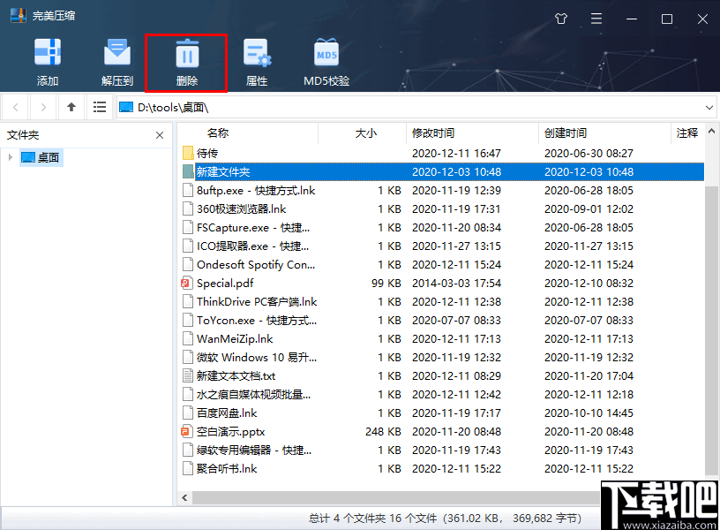The height and width of the screenshot is (530, 720).
Task: Go up one folder level
Action: pos(71,108)
